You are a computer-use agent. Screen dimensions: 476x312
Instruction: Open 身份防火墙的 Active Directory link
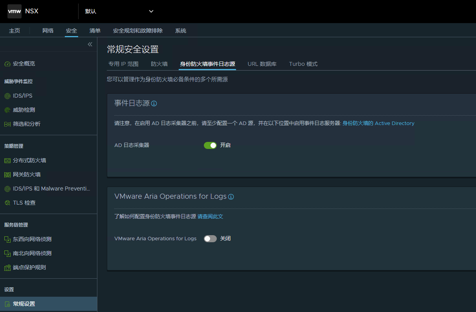point(378,123)
